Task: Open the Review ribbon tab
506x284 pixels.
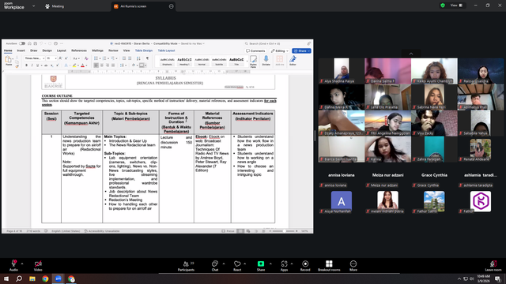Action: pos(113,50)
